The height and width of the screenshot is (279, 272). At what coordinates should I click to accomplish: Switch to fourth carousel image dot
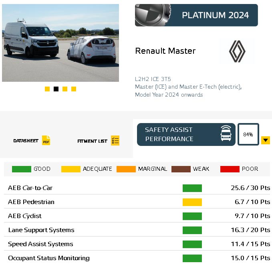[74, 89]
